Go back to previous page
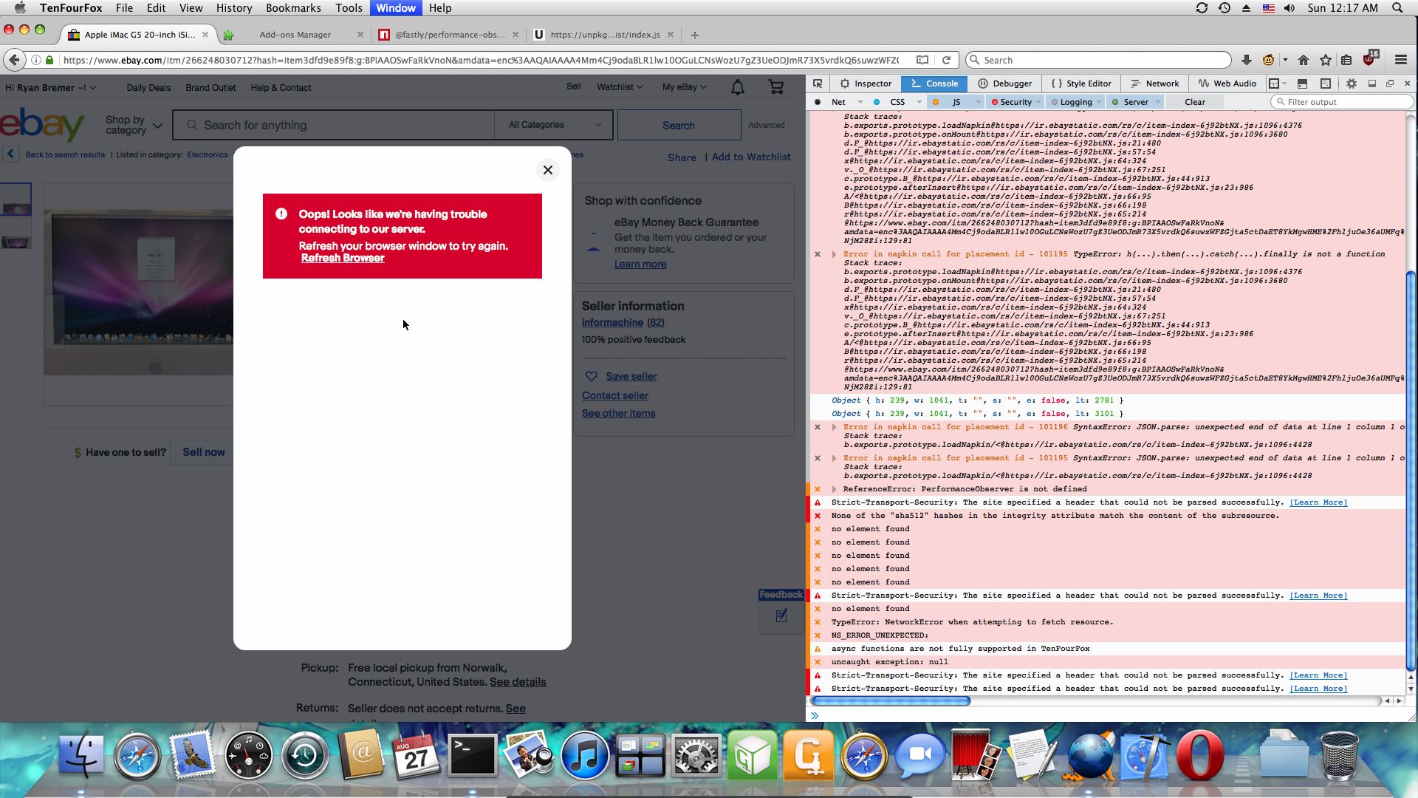The width and height of the screenshot is (1418, 798). [x=13, y=60]
